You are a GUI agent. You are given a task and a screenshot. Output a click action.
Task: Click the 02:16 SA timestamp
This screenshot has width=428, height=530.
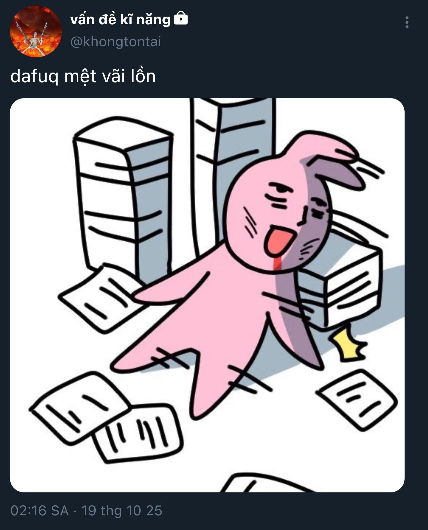[39, 510]
